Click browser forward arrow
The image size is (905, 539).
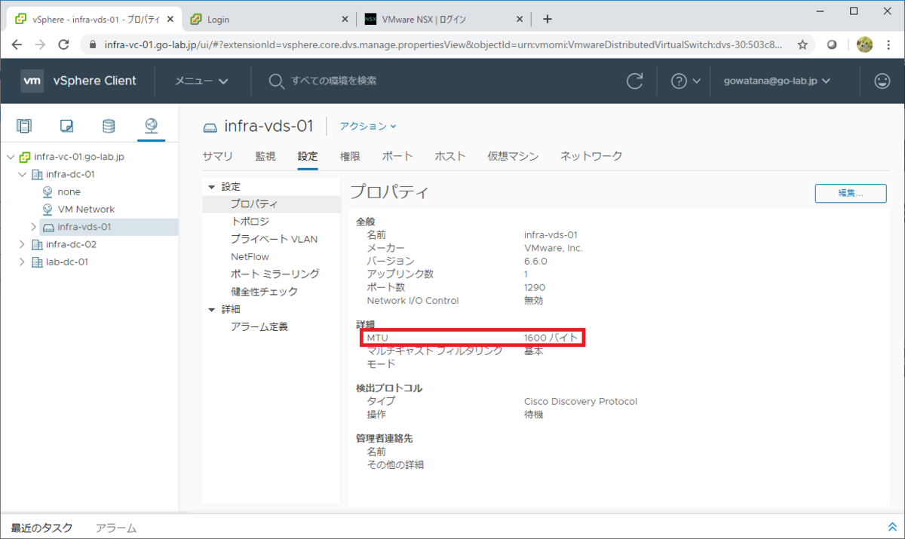pyautogui.click(x=41, y=44)
